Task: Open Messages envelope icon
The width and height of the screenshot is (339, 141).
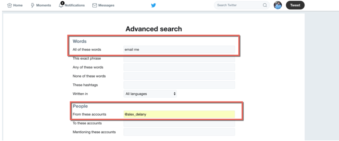Action: pyautogui.click(x=94, y=5)
